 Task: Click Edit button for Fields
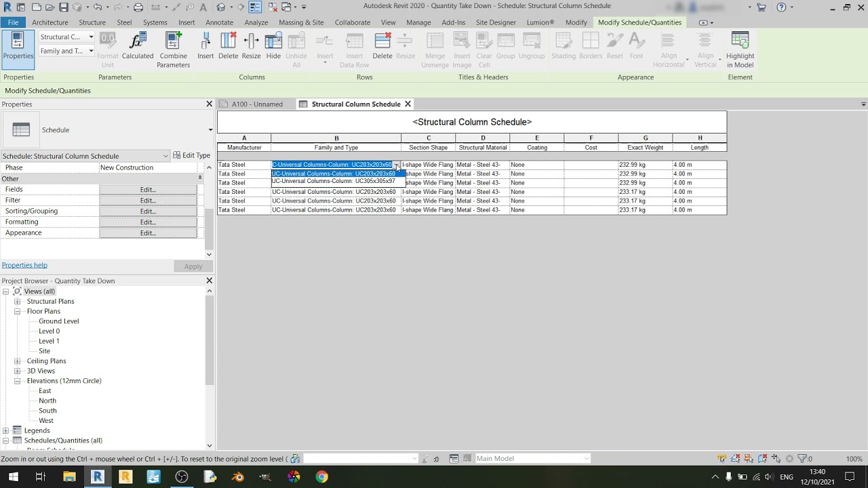point(148,190)
